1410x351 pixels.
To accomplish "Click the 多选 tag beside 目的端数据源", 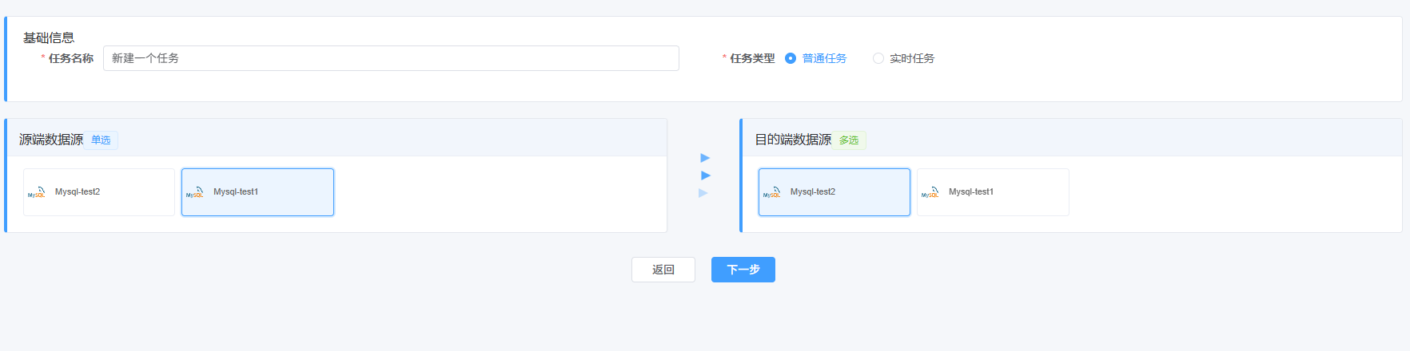I will [x=849, y=140].
